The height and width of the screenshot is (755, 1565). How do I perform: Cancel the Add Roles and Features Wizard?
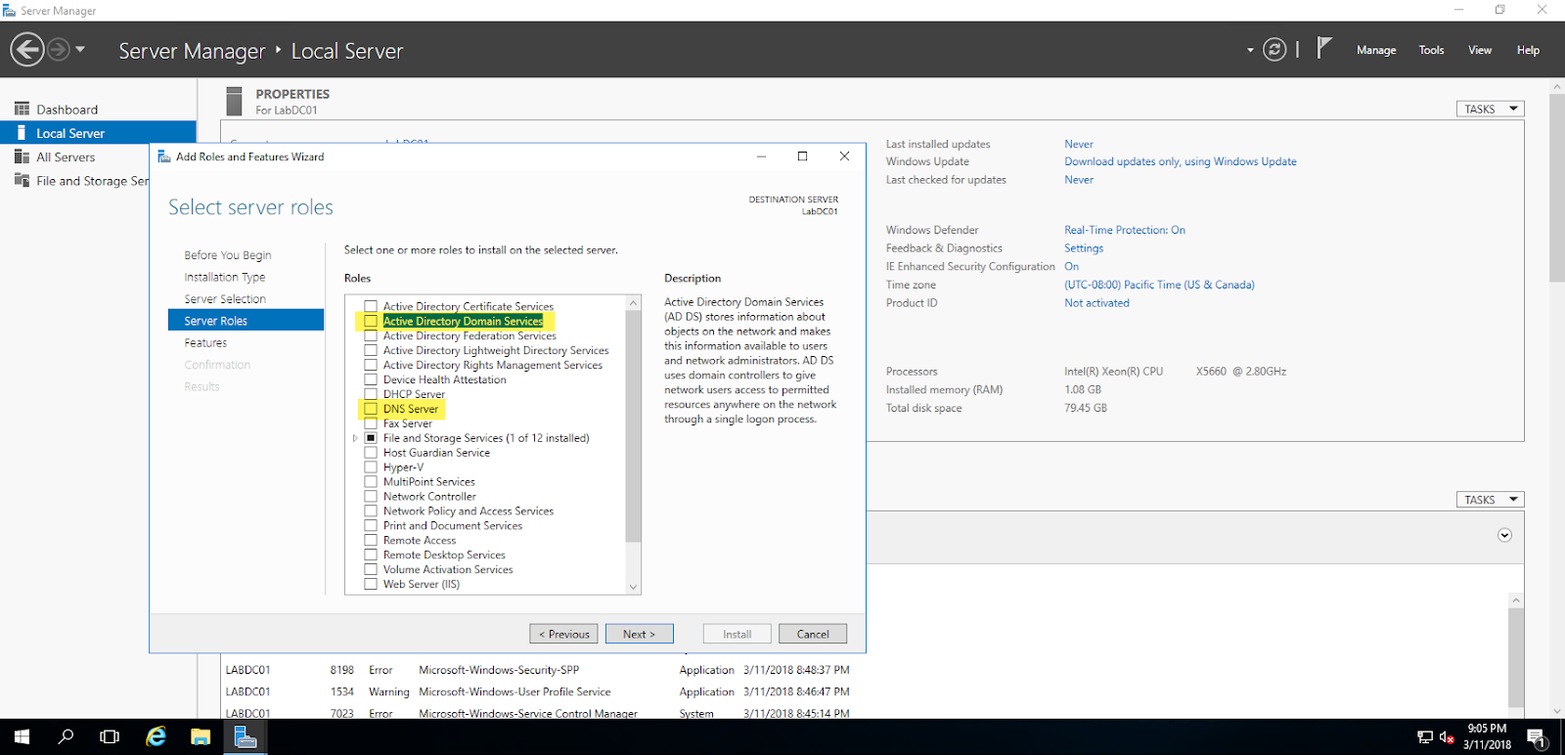[x=813, y=634]
